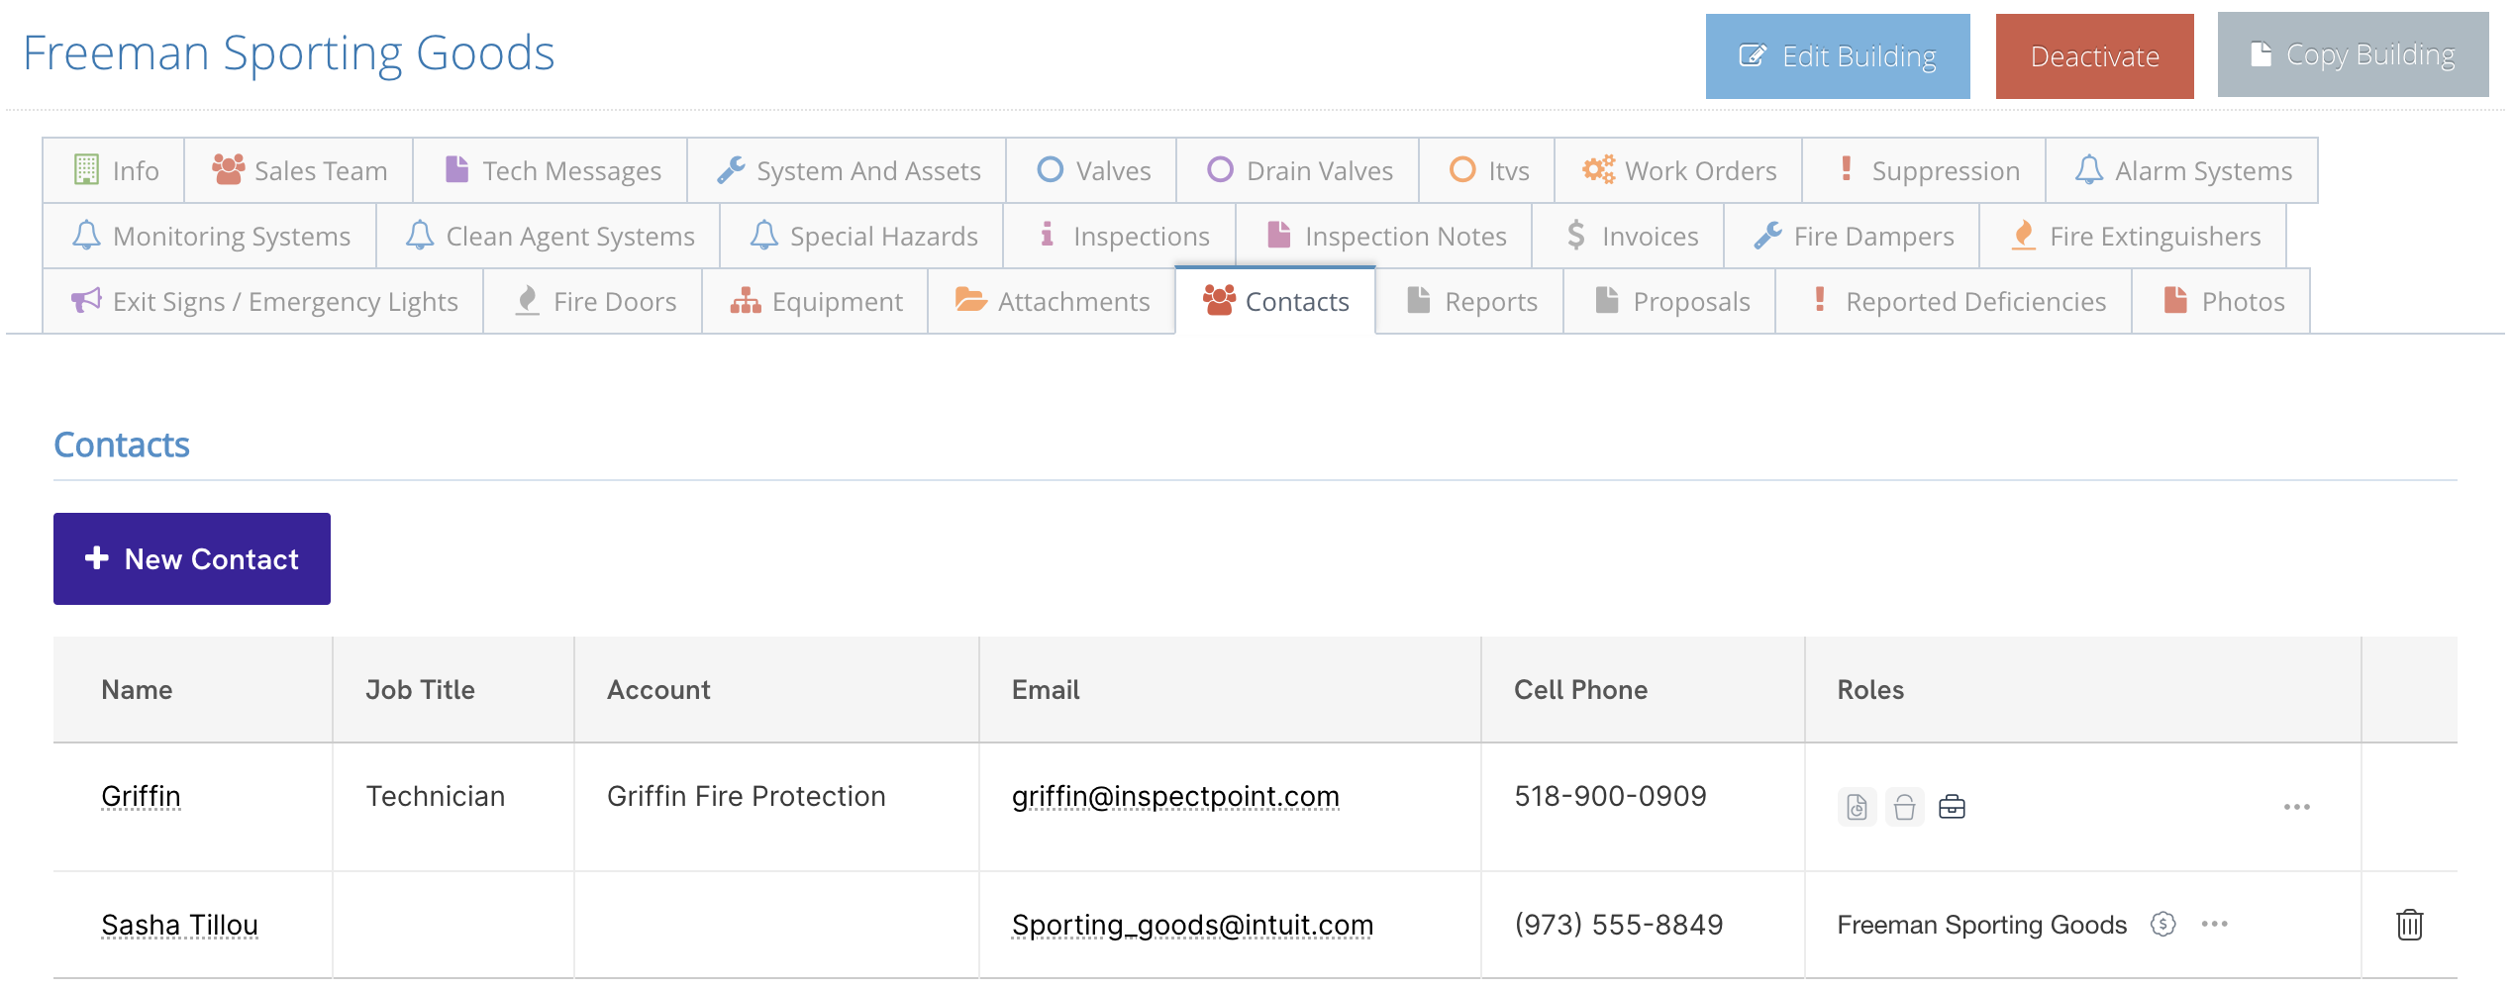
Task: Open the Griffin contact link
Action: 141,796
